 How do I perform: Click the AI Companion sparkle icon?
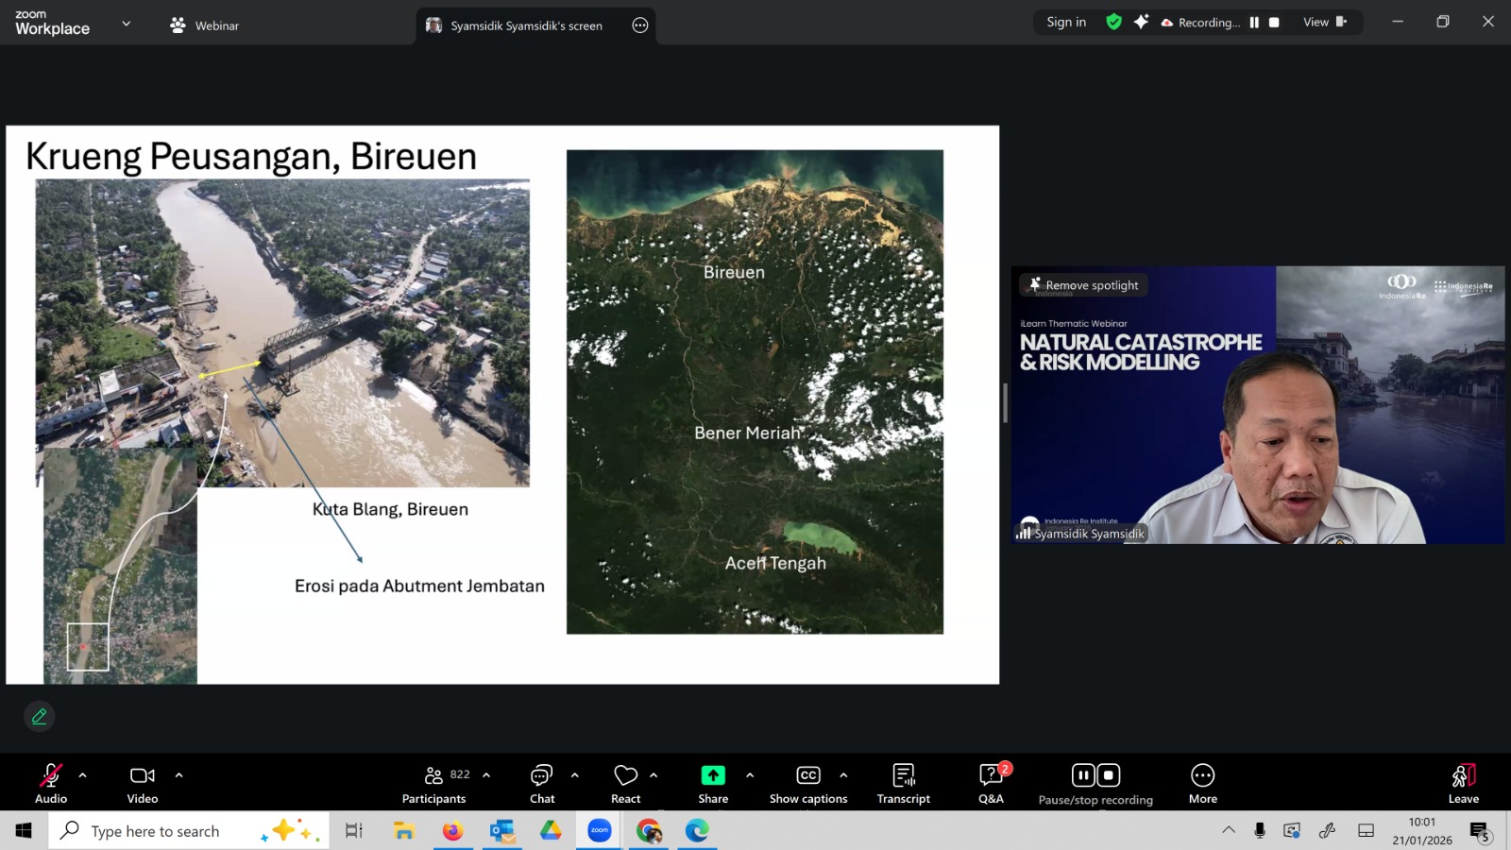pyautogui.click(x=1141, y=22)
